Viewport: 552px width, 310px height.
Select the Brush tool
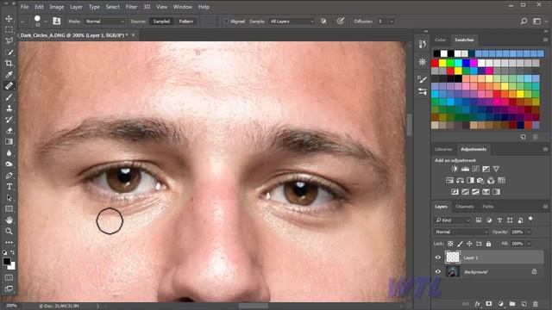pos(9,97)
